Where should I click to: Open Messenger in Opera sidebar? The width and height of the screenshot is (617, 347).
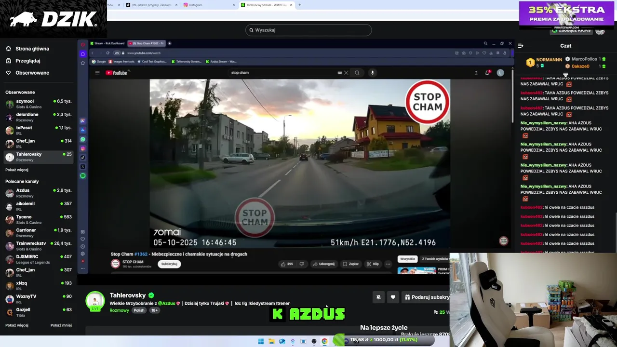(x=83, y=130)
